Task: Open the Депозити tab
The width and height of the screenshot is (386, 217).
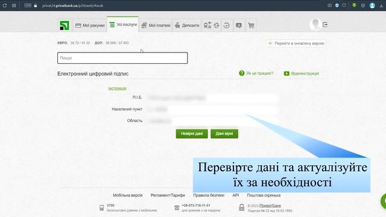Action: tap(187, 25)
